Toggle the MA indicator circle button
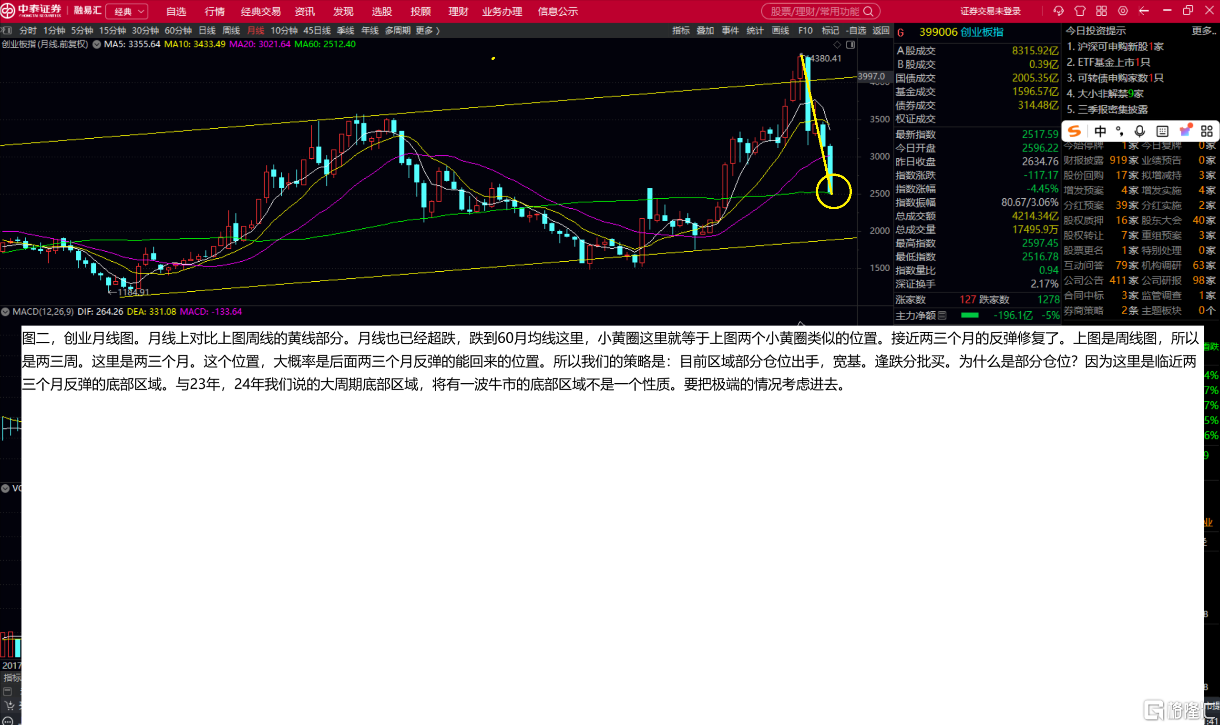This screenshot has height=725, width=1220. (x=97, y=44)
